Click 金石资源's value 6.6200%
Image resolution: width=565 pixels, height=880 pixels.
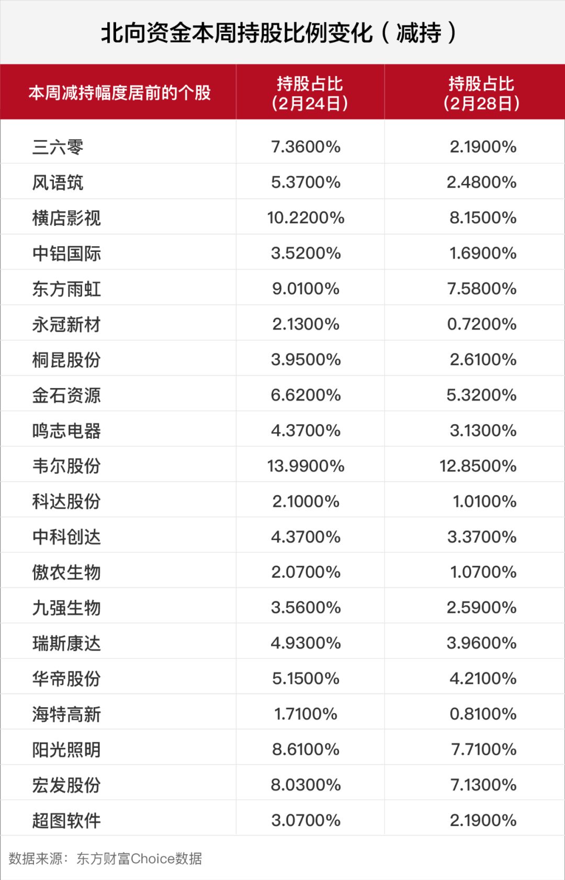(x=306, y=395)
